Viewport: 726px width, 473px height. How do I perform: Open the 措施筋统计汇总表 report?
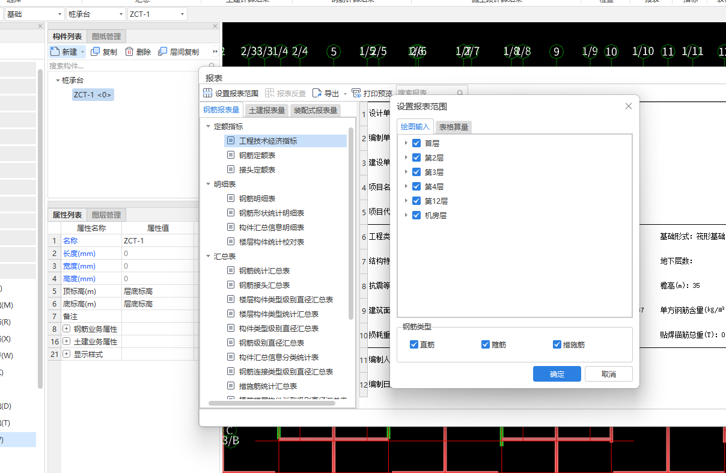click(268, 386)
